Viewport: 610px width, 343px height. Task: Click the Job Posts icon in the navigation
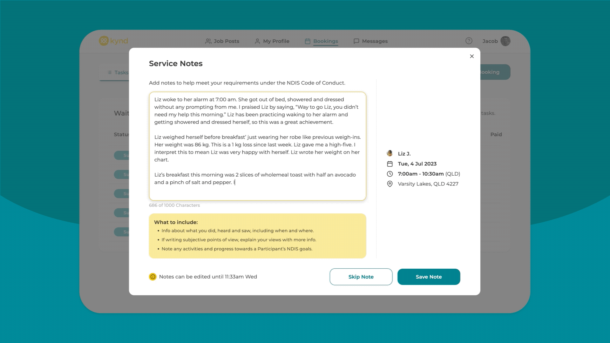coord(208,41)
